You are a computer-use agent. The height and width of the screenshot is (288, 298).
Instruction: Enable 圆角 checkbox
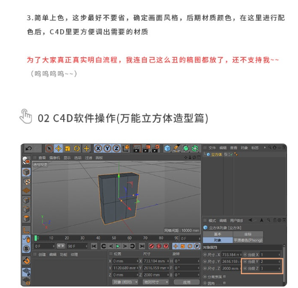tap(225, 283)
